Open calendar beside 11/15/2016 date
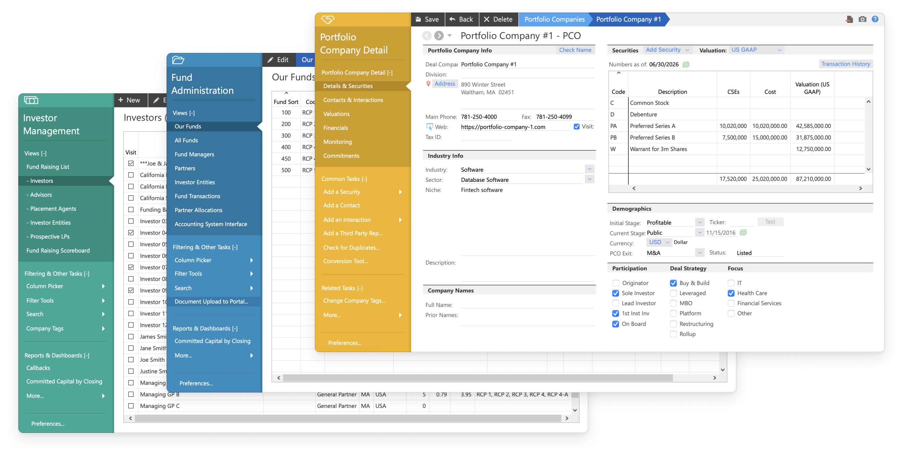Screen dimensions: 903x457 (x=743, y=233)
